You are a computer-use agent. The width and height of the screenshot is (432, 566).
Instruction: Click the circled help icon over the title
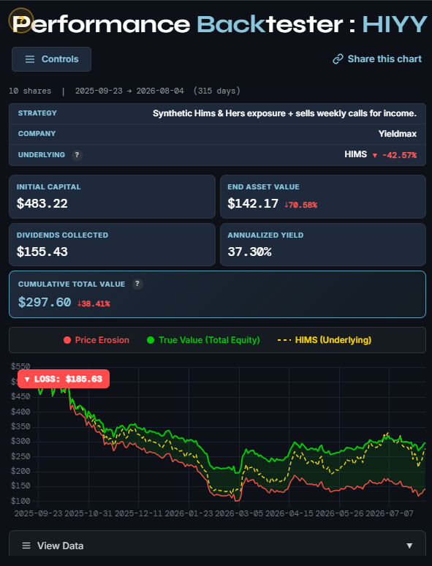pos(21,20)
